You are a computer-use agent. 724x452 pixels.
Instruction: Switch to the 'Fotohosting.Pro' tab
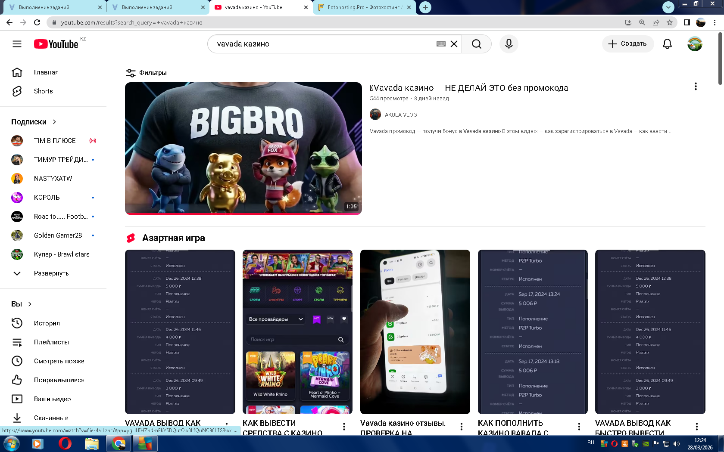[x=364, y=7]
